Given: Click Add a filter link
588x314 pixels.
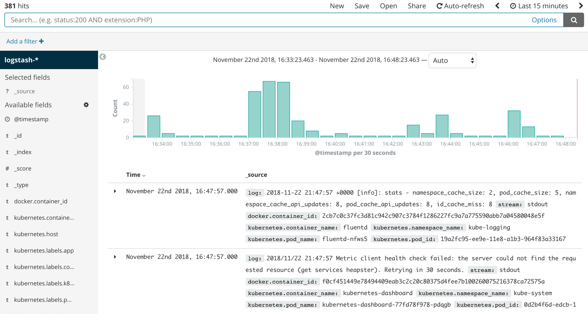Looking at the screenshot, I should pos(25,41).
